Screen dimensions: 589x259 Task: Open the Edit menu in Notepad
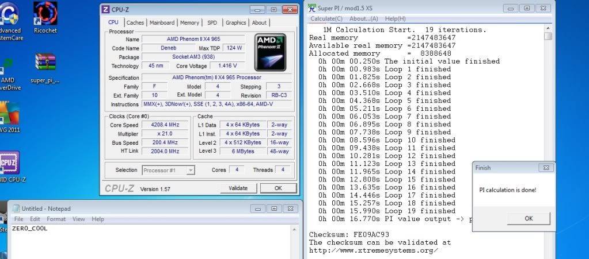[35, 219]
